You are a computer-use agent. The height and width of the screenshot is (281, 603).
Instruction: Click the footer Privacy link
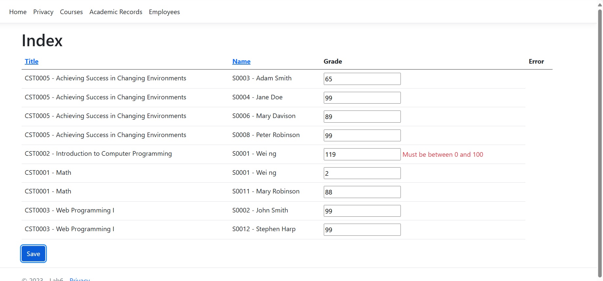click(80, 279)
